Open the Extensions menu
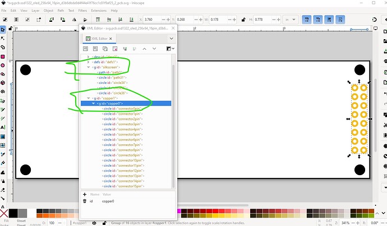This screenshot has height=226, width=387. [x=99, y=11]
